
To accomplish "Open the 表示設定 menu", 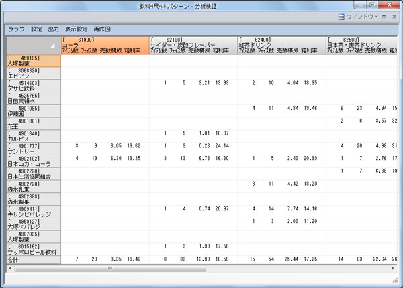I will coord(76,29).
